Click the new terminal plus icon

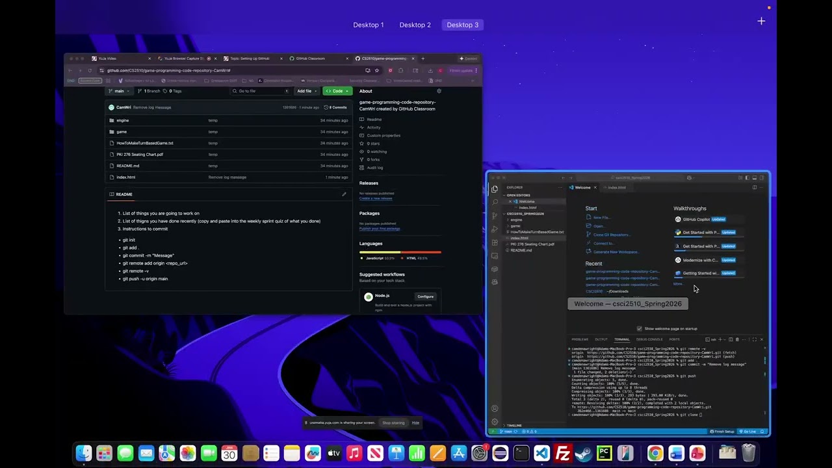tap(720, 339)
